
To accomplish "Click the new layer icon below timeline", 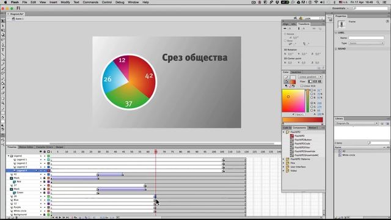I will click(9, 218).
